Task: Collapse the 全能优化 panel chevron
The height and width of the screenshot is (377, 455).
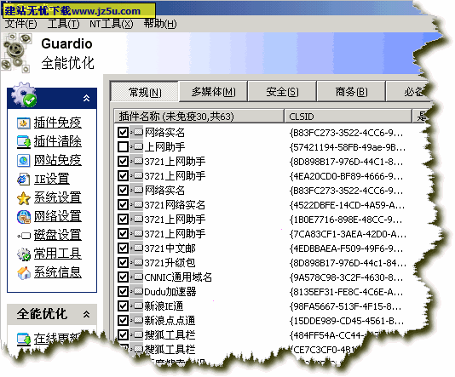Action: pyautogui.click(x=86, y=314)
